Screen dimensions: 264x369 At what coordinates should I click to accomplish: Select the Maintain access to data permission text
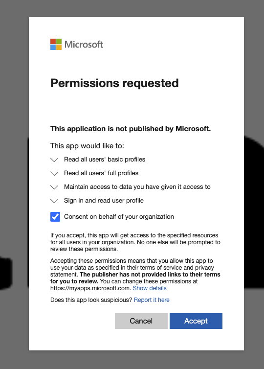point(137,186)
